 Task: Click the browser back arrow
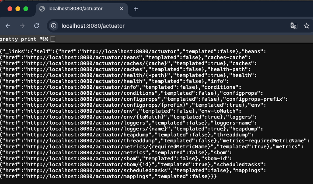[8, 26]
